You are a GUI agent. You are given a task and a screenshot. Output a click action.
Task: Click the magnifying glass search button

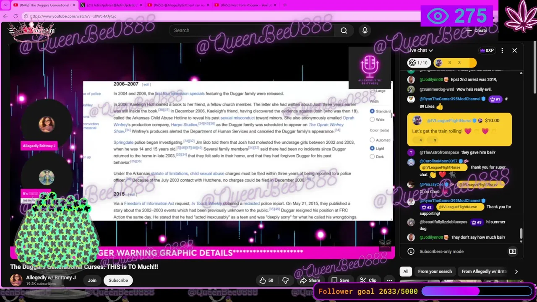point(344,30)
